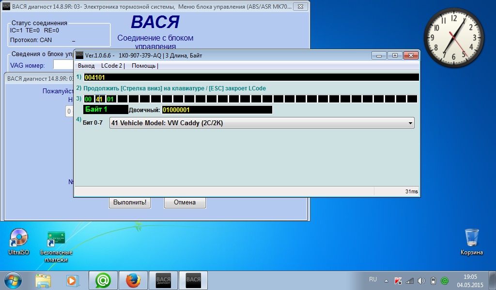496x290 pixels.
Task: Click the ВАСЯ диагност title bar icon
Action: coord(6,6)
